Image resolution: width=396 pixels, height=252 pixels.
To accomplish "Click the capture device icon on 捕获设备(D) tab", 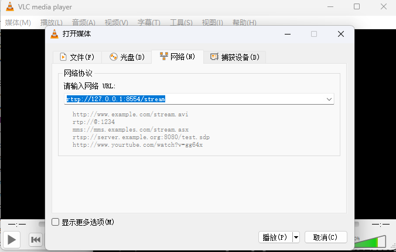I will [x=214, y=57].
